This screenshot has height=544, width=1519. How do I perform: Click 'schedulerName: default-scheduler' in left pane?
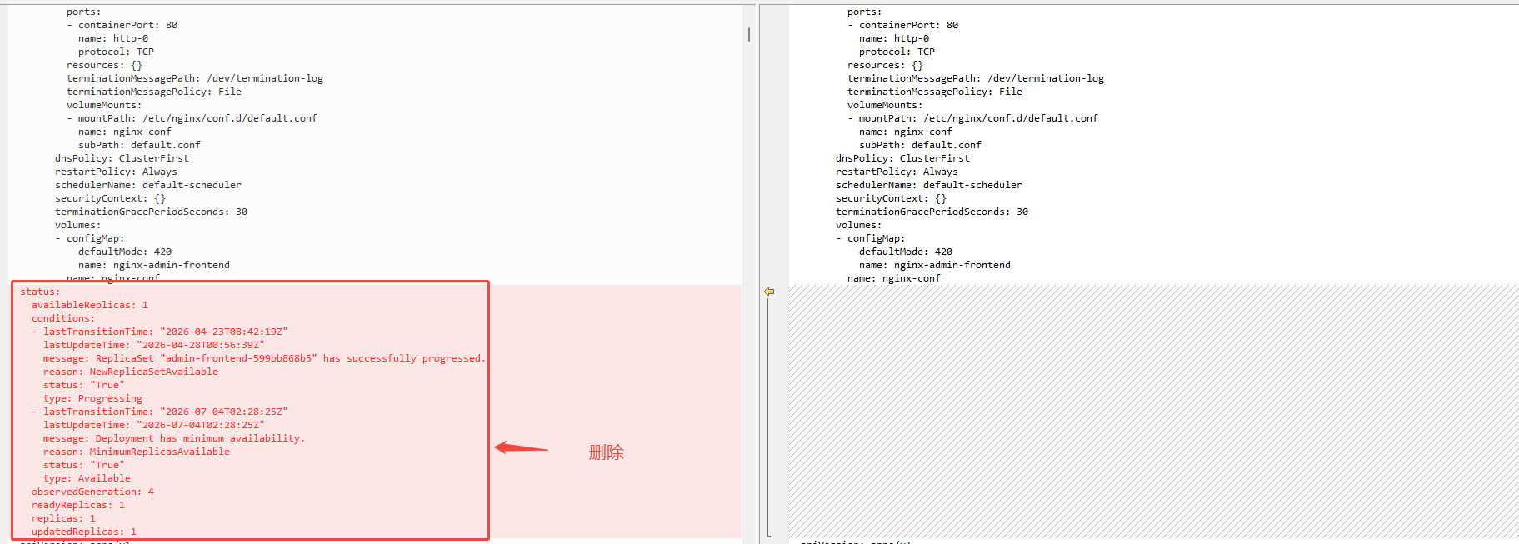(148, 185)
